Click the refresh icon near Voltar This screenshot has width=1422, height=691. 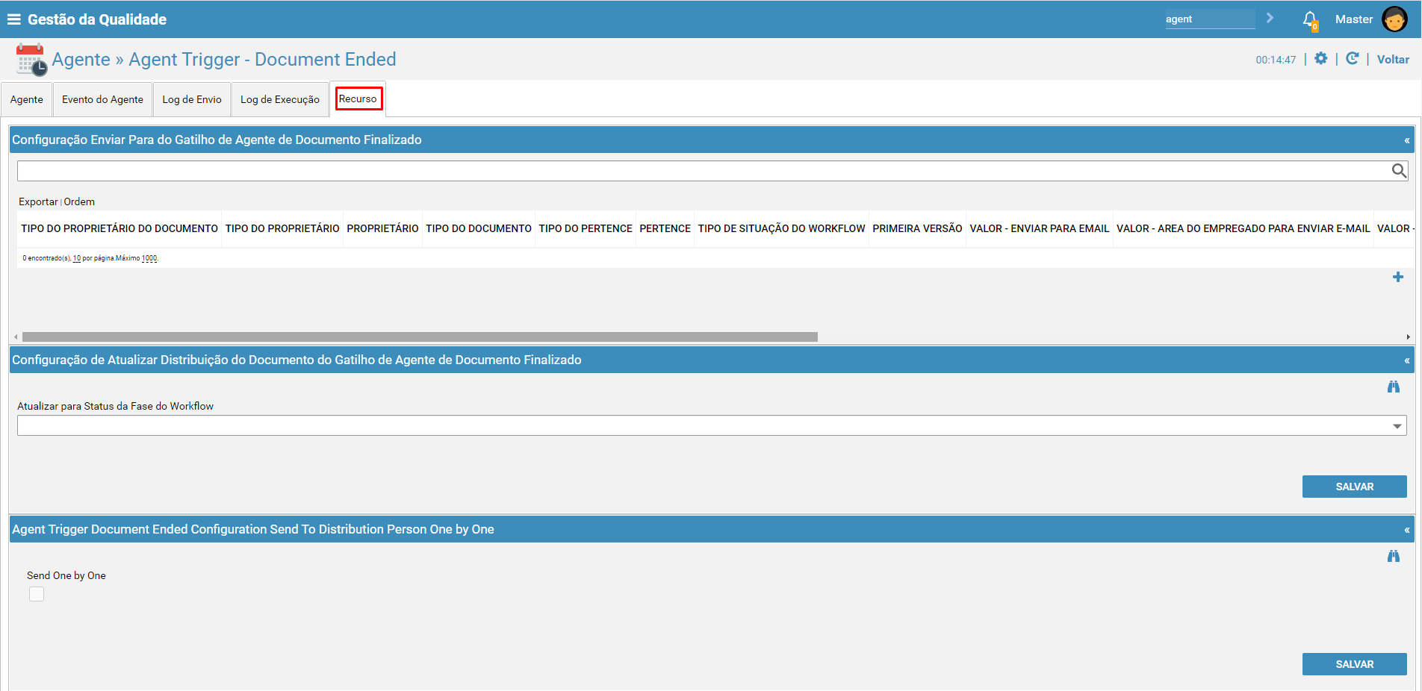(1352, 58)
